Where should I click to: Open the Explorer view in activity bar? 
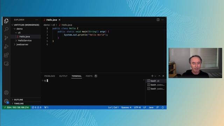coord(6,21)
